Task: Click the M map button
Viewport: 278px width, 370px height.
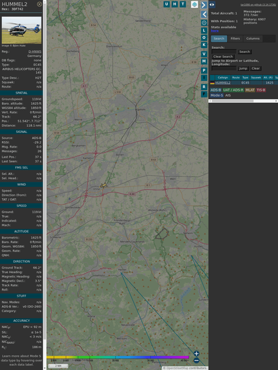Action: [x=204, y=61]
